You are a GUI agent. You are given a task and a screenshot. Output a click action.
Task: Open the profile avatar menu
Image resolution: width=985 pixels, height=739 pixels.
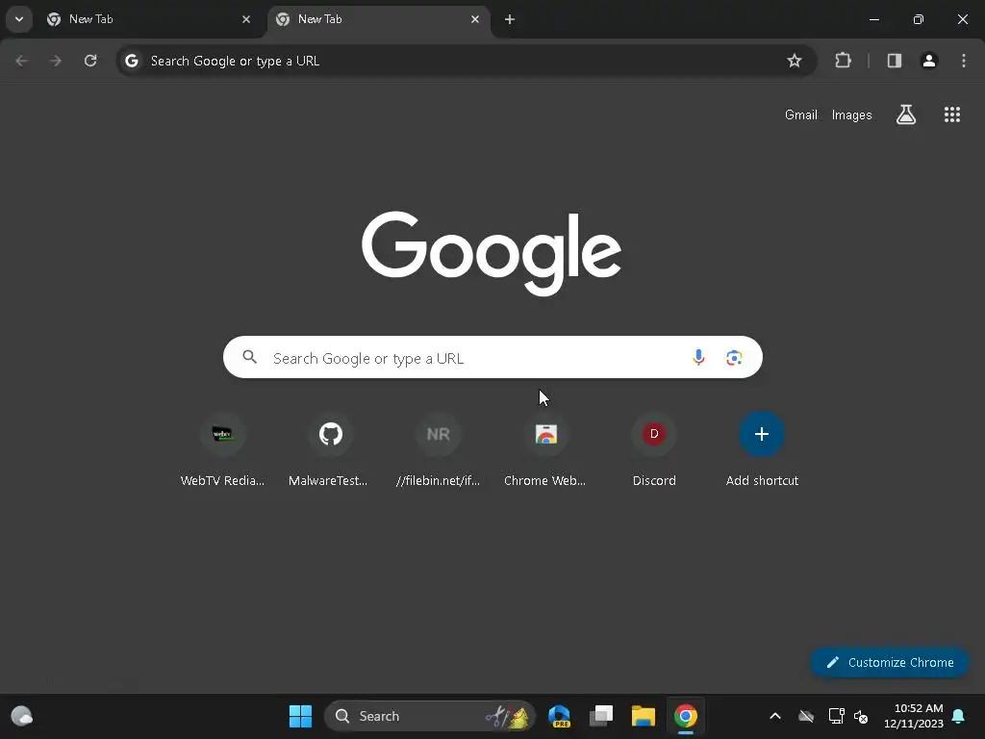click(x=929, y=61)
